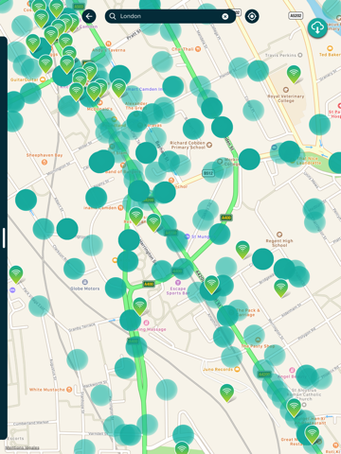Center map on my current location
The image size is (341, 454).
252,16
